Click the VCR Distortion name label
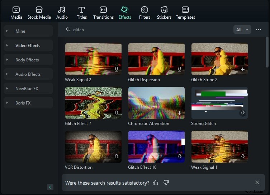This screenshot has height=195, width=270. point(79,167)
